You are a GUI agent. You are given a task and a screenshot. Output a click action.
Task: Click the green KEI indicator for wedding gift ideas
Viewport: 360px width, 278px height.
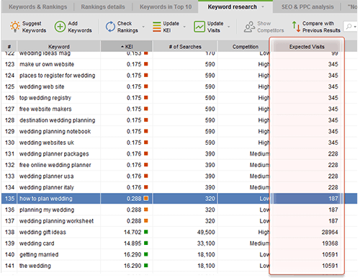146,232
